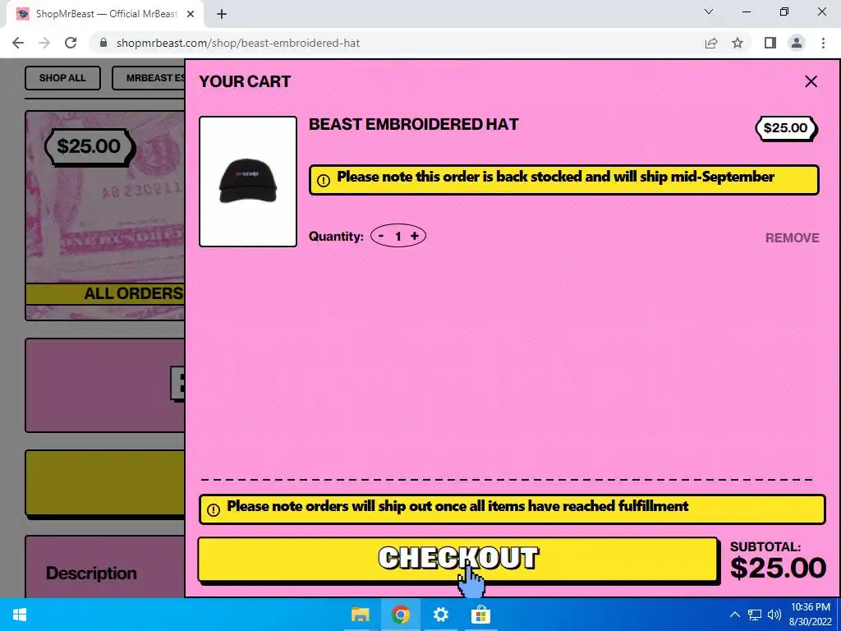Click the Quantity label
This screenshot has width=841, height=631.
(x=336, y=237)
